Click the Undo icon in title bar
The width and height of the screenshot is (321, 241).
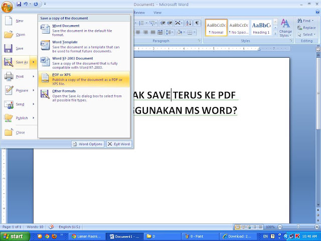click(x=26, y=4)
